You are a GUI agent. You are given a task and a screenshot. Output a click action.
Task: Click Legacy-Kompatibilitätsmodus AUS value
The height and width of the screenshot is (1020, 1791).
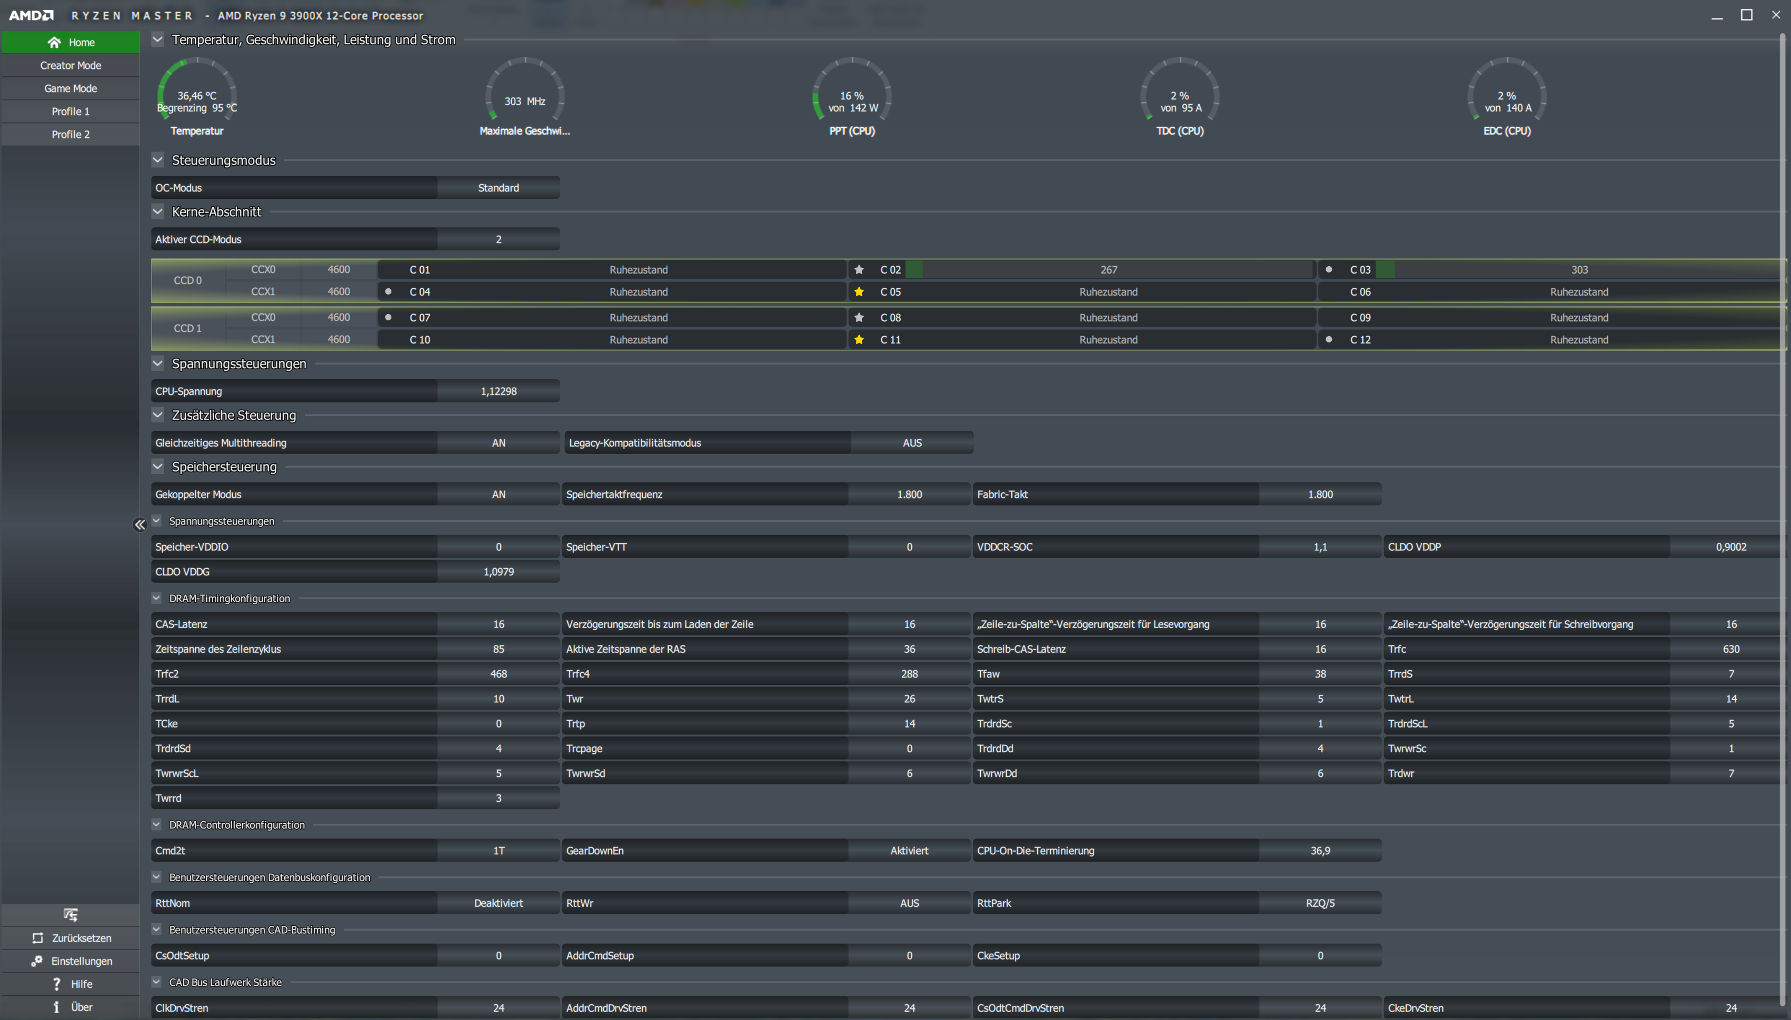912,443
